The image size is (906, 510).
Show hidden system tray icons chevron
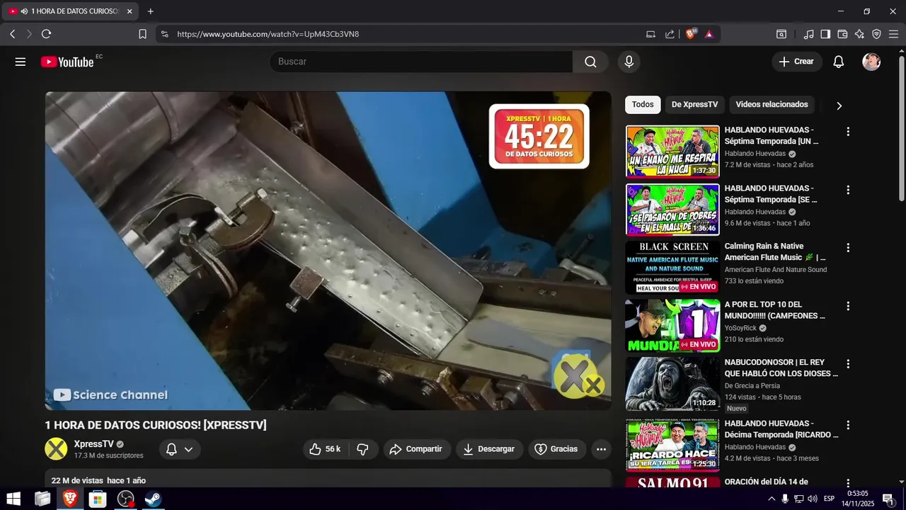click(x=772, y=499)
